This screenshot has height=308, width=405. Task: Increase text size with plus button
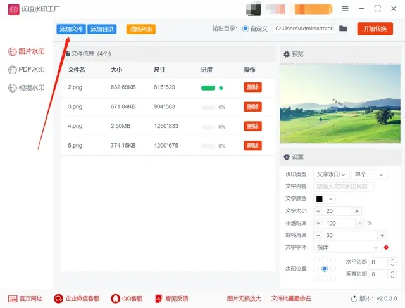(x=357, y=211)
